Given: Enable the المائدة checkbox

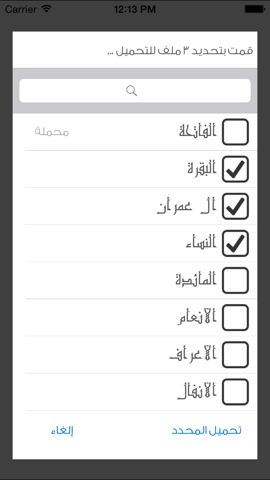Looking at the screenshot, I should click(235, 280).
